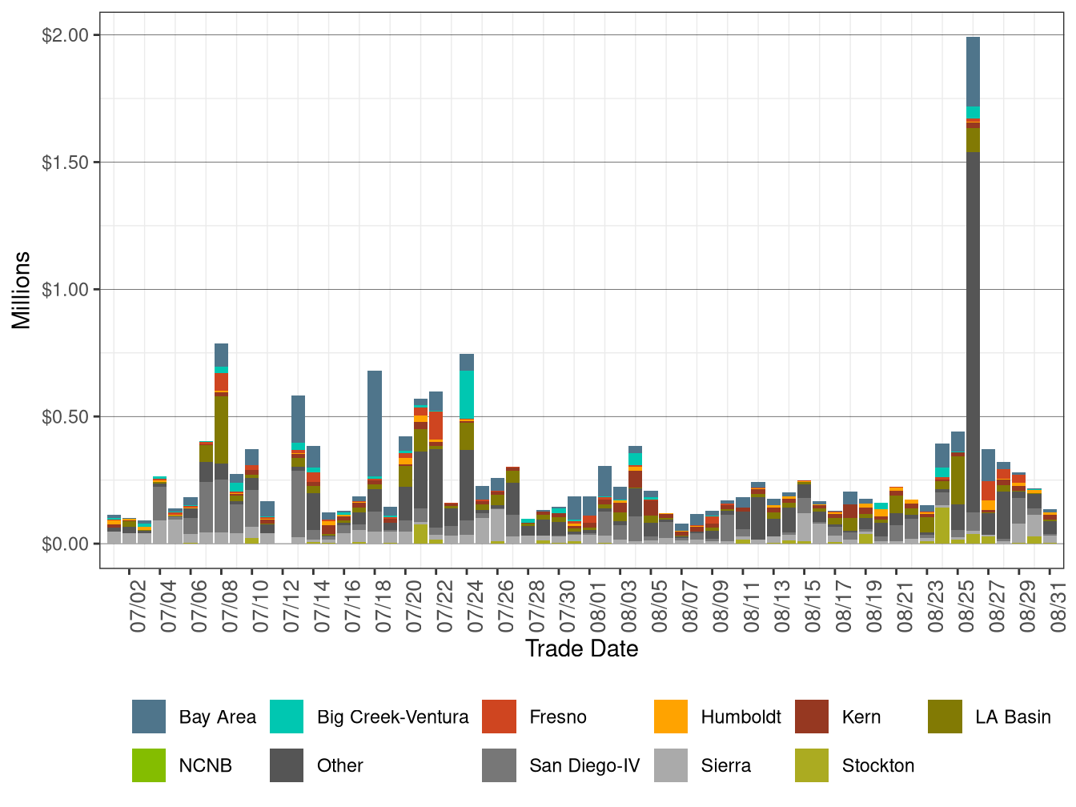Select the $2.00 y-axis tick label
This screenshot has height=807, width=1076.
pyautogui.click(x=66, y=35)
